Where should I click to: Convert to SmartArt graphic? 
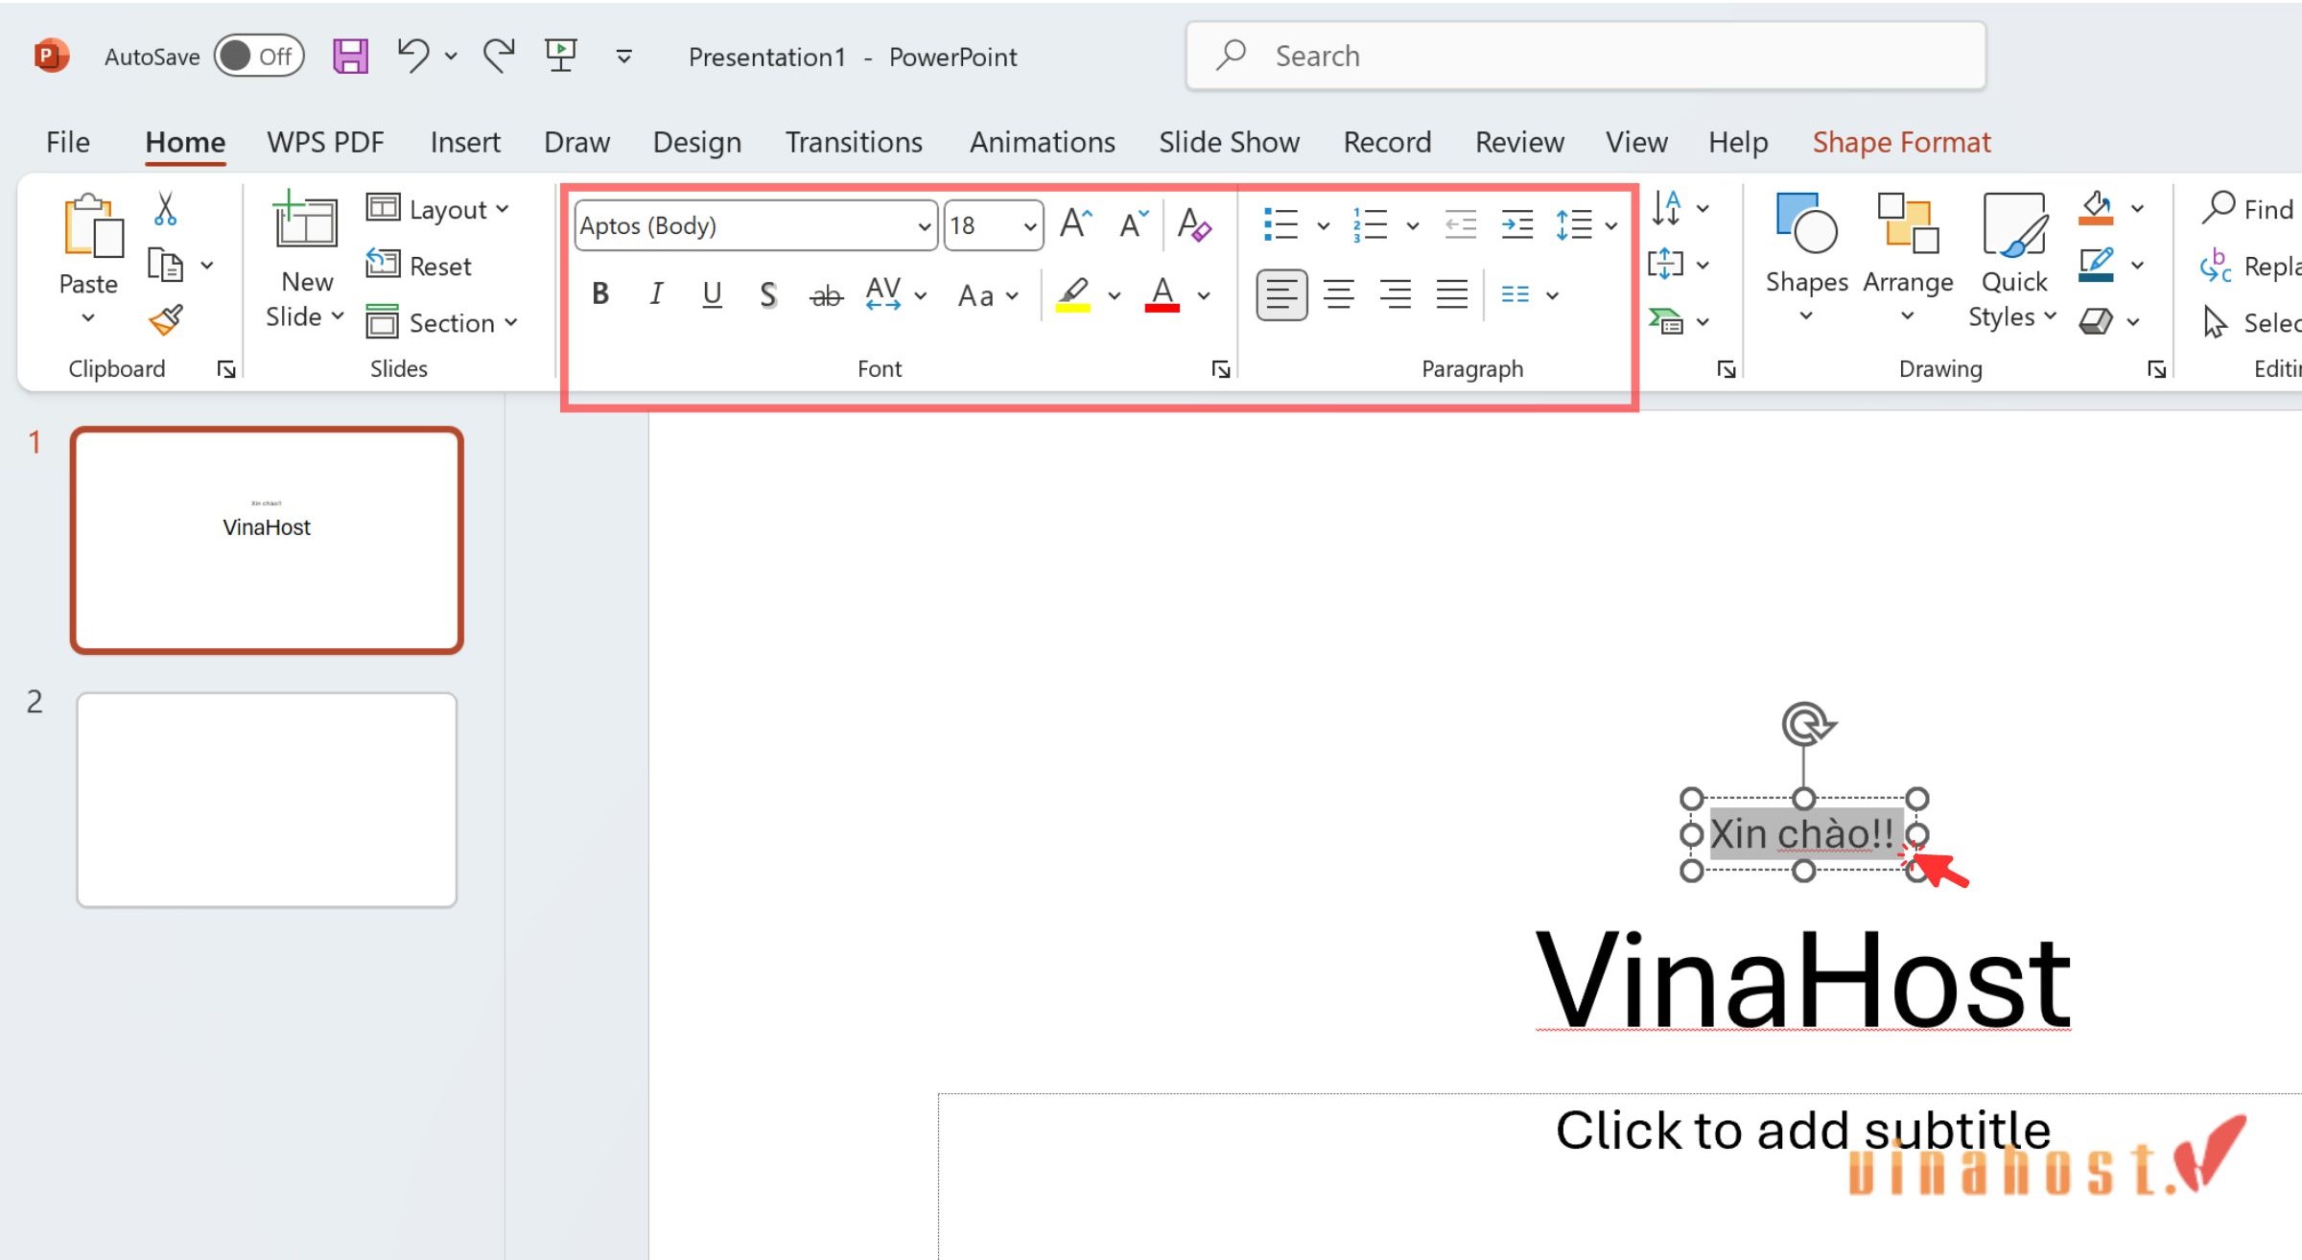click(x=1679, y=321)
